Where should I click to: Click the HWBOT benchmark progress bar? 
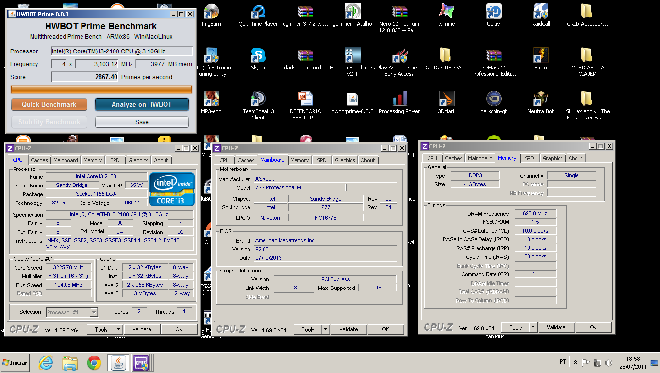click(x=101, y=89)
